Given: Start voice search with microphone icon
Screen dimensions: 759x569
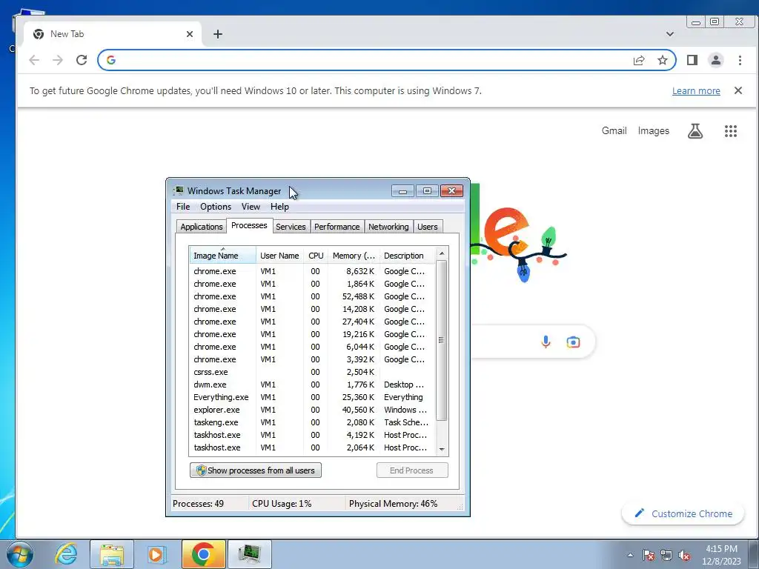Looking at the screenshot, I should 546,342.
